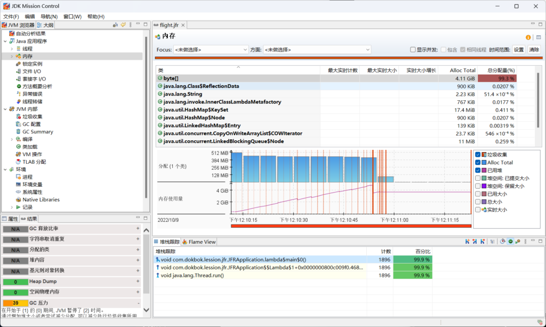Expand the GC 释放比率 result row
The height and width of the screenshot is (327, 546).
(x=138, y=228)
